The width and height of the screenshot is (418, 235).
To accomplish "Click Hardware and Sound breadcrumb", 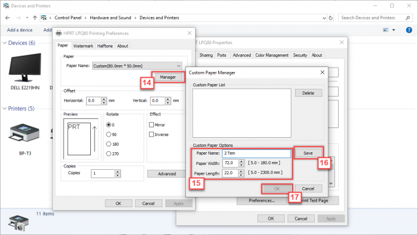I will (110, 18).
